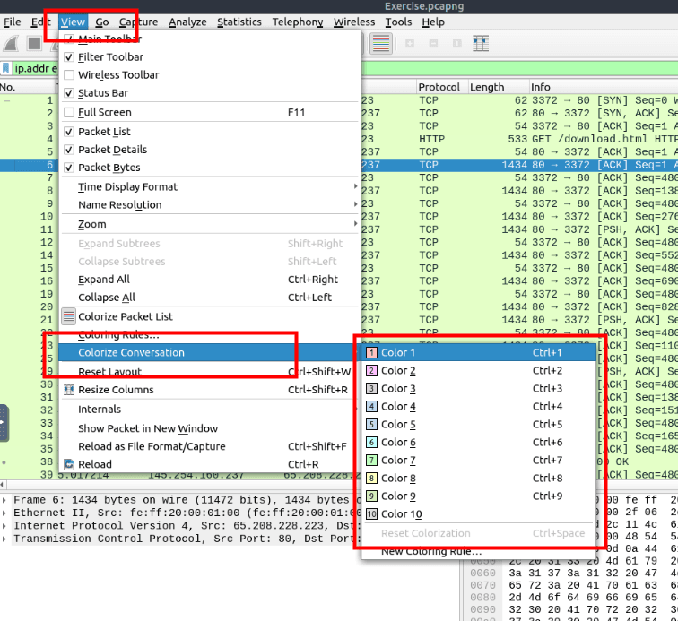The width and height of the screenshot is (678, 621).
Task: Click Show Packet in New Window
Action: pyautogui.click(x=147, y=428)
